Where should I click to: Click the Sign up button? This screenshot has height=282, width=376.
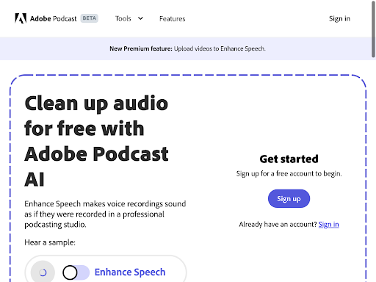coord(289,198)
